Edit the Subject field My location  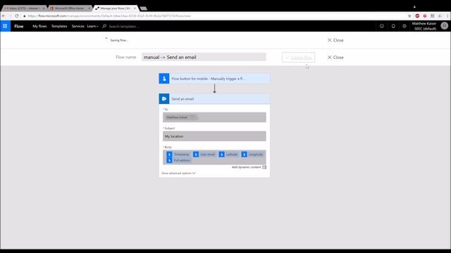pyautogui.click(x=214, y=136)
